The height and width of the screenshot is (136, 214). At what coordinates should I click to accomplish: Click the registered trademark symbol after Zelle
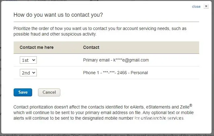point(191,105)
